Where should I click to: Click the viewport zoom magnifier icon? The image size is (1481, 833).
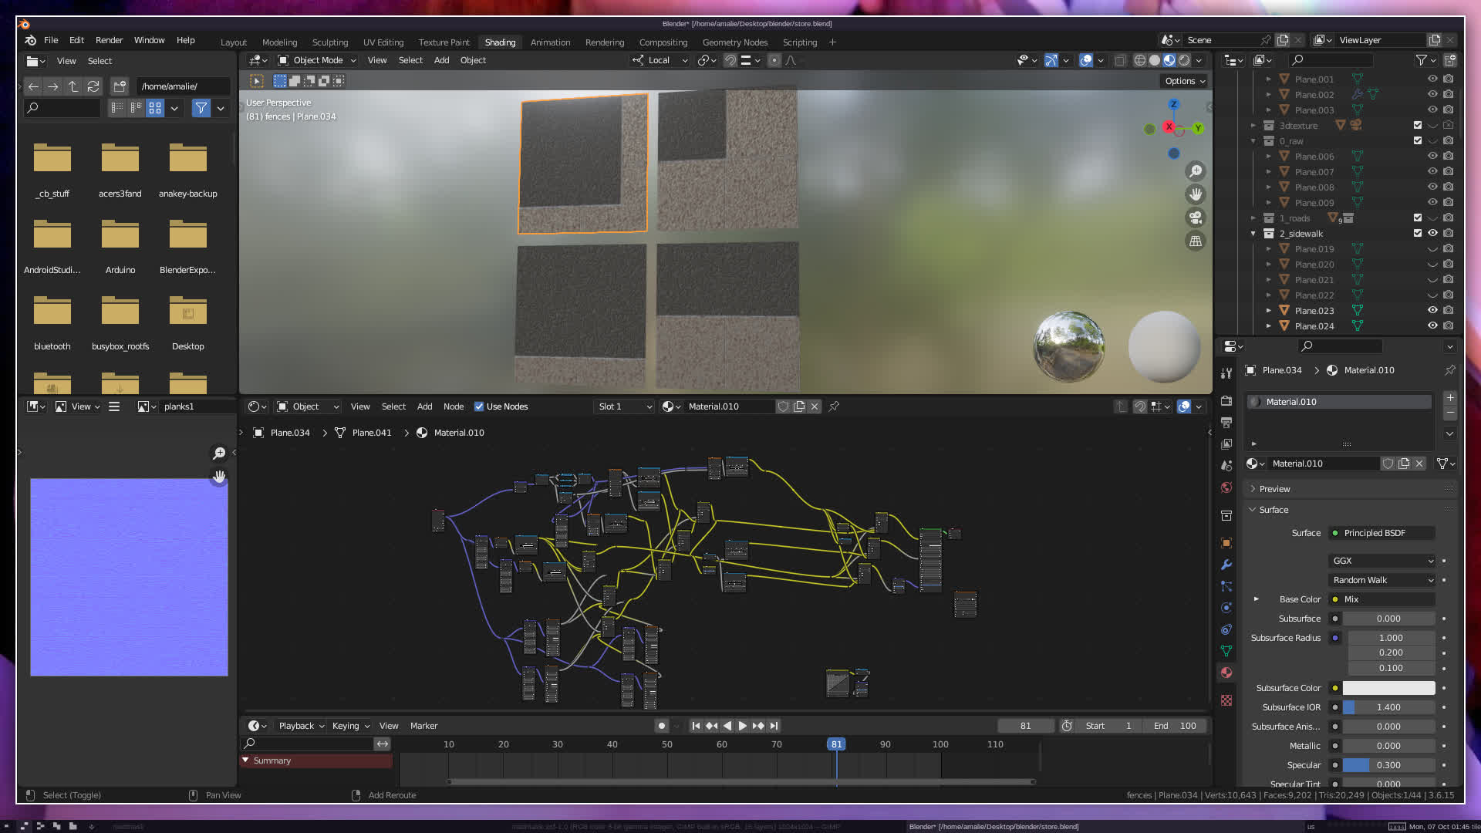click(x=1196, y=171)
